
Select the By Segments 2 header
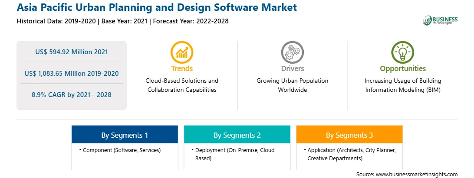237,134
